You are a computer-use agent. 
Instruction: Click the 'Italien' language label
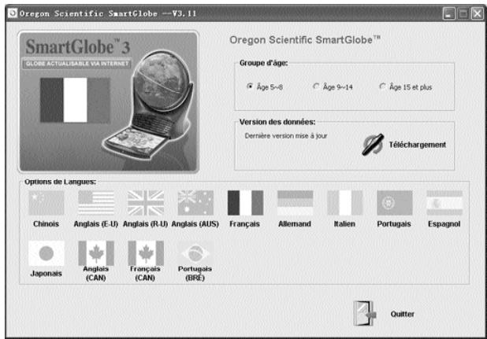344,223
